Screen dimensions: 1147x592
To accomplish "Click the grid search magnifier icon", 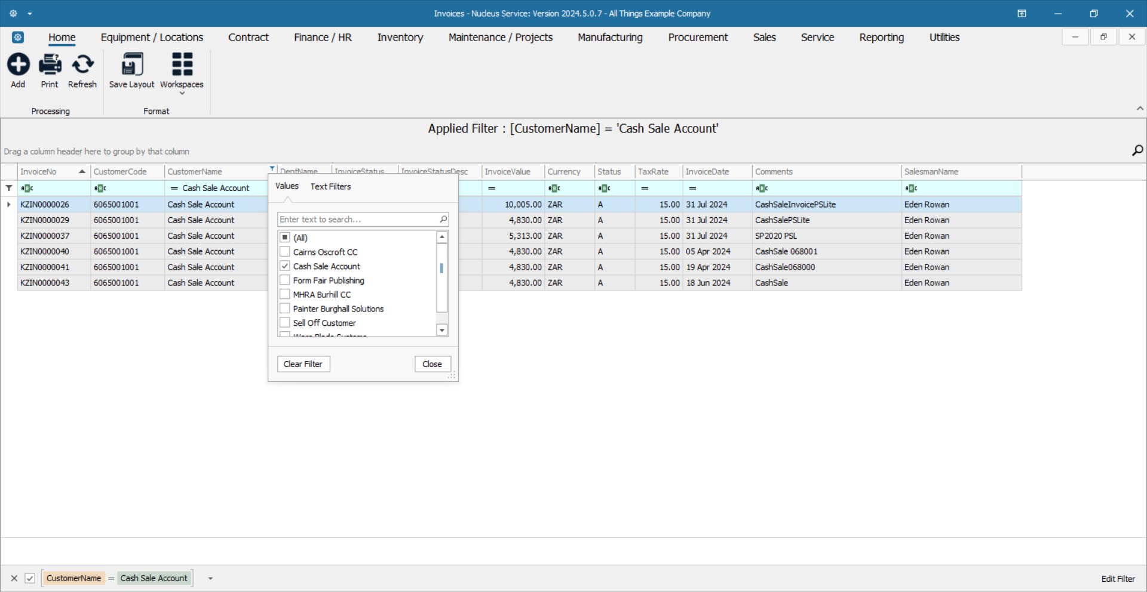I will (x=1137, y=150).
